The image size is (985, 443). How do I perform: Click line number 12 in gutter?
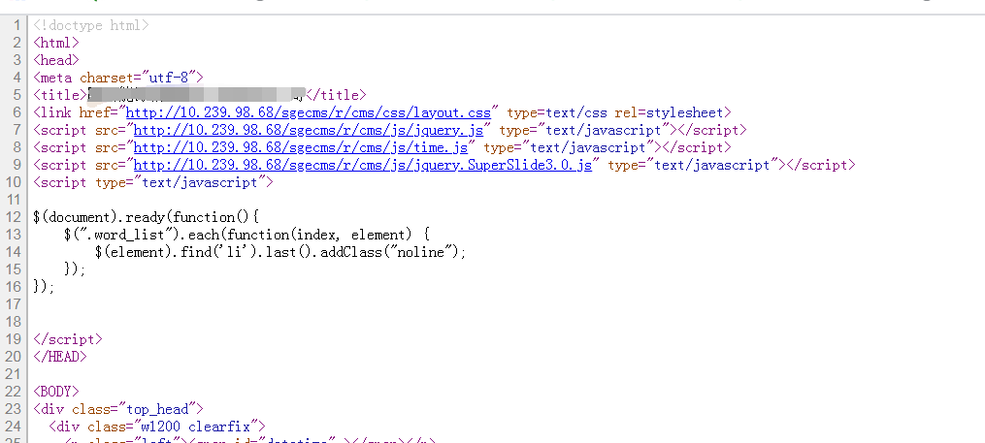[14, 218]
